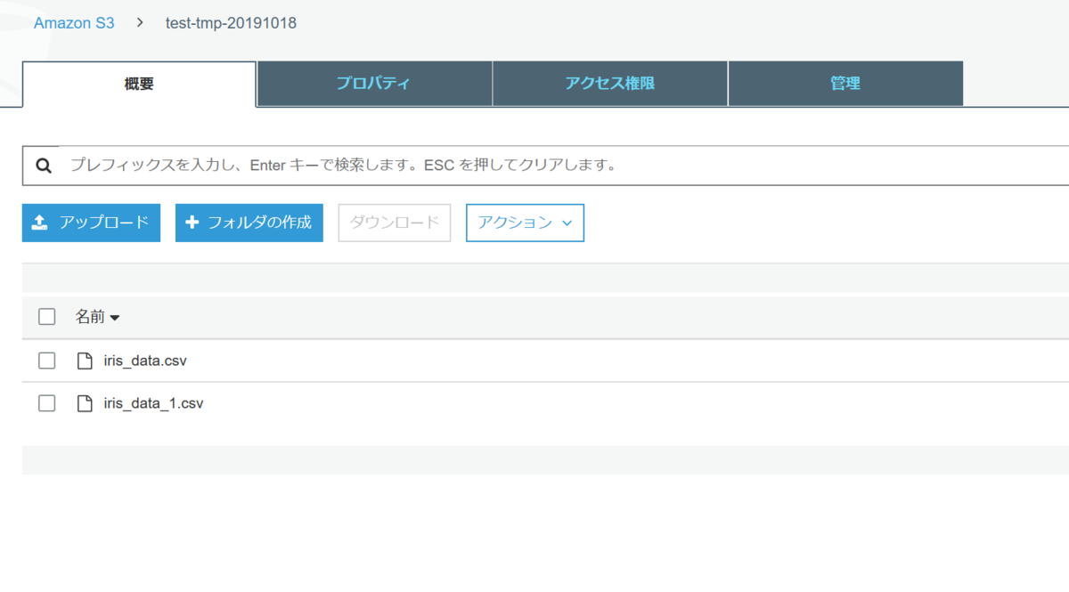This screenshot has height=592, width=1069.
Task: Open the アクセス権限 tab
Action: pos(610,84)
